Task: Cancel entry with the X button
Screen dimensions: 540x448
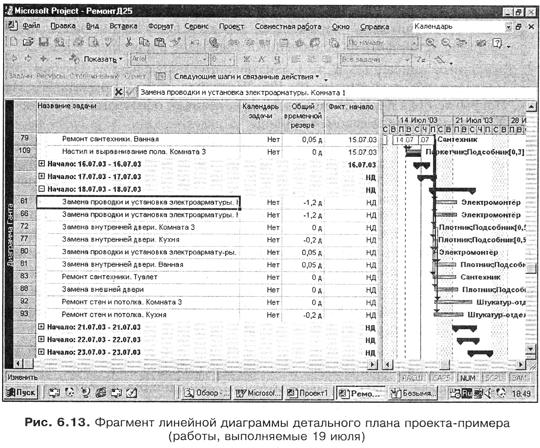Action: pyautogui.click(x=118, y=92)
